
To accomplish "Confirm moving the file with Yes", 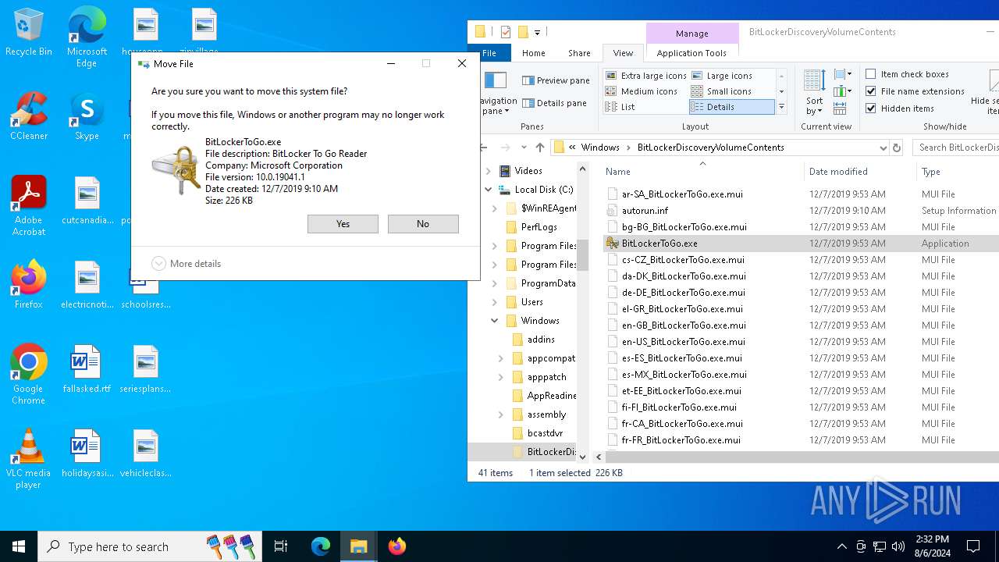I will pyautogui.click(x=343, y=224).
